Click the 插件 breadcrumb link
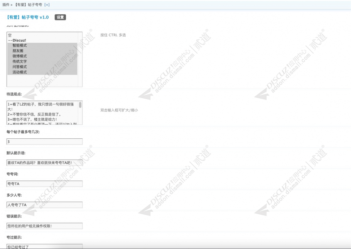 [x=6, y=5]
